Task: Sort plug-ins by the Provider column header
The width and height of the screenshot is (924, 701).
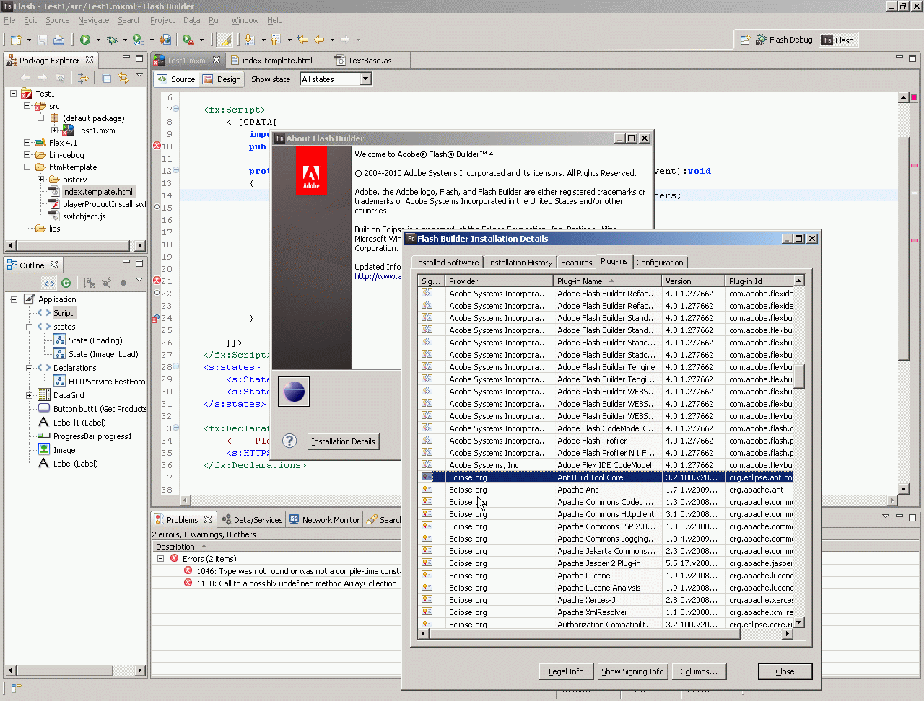Action: (x=499, y=281)
